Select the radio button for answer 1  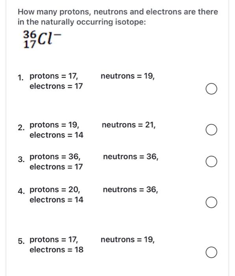coord(211,89)
